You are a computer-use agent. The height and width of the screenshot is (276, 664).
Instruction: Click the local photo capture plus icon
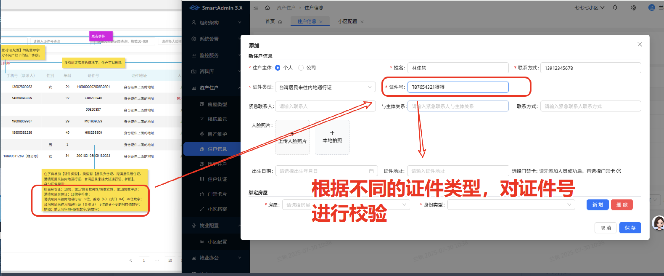pyautogui.click(x=332, y=133)
